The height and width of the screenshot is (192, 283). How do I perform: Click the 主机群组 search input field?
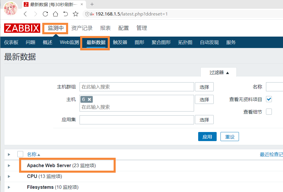(x=137, y=87)
